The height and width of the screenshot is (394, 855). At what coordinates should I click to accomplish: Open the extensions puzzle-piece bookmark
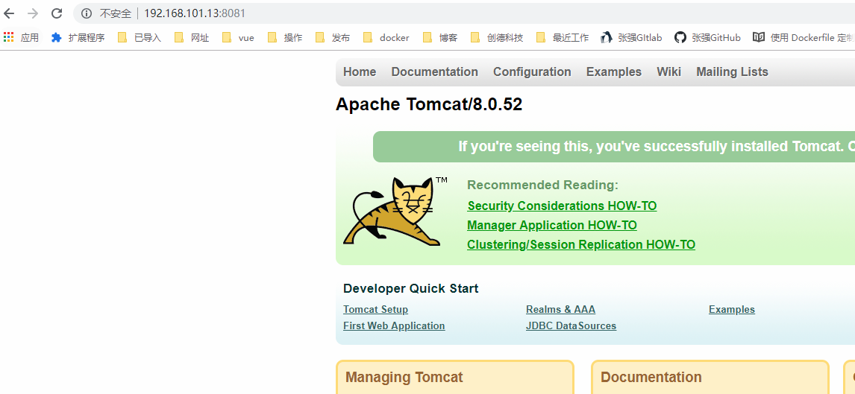[x=57, y=37]
